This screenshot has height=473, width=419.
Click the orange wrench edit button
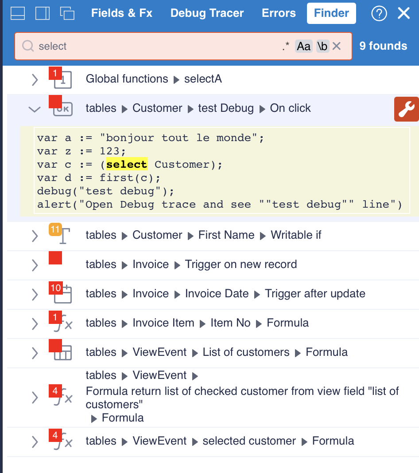(406, 110)
